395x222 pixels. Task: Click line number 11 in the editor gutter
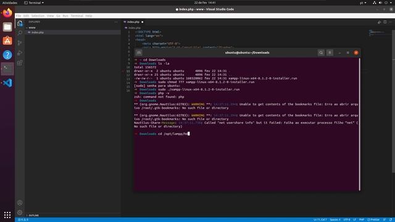point(128,72)
